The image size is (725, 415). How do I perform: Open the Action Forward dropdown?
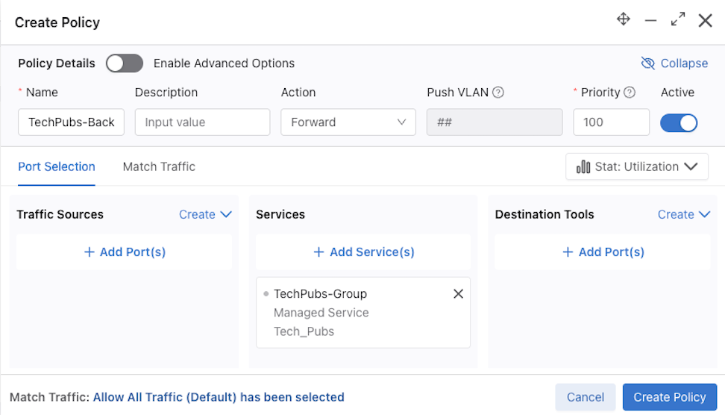[348, 122]
